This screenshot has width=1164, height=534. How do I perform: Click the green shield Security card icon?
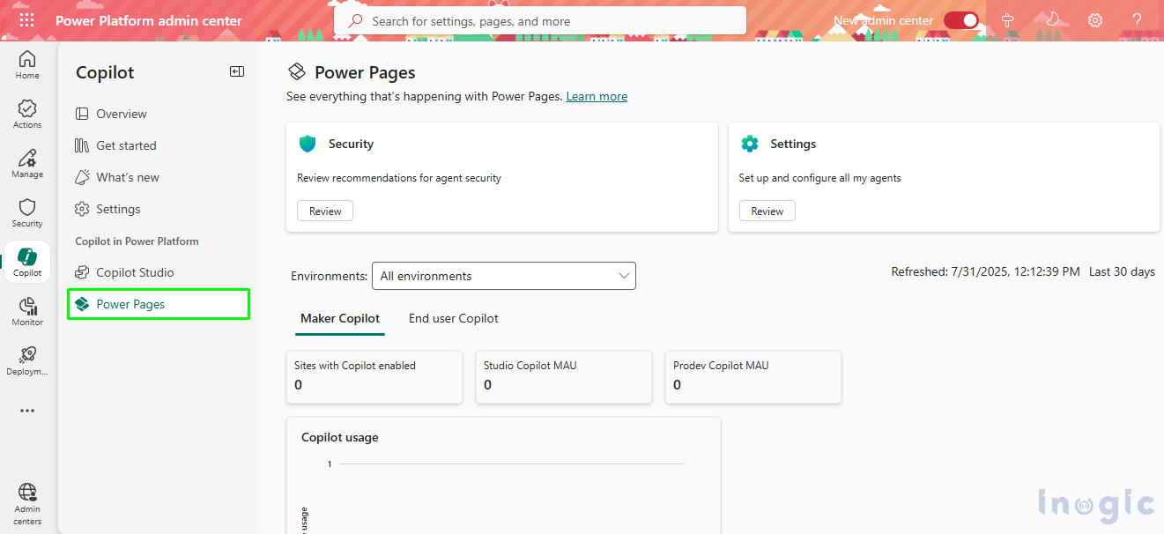308,144
